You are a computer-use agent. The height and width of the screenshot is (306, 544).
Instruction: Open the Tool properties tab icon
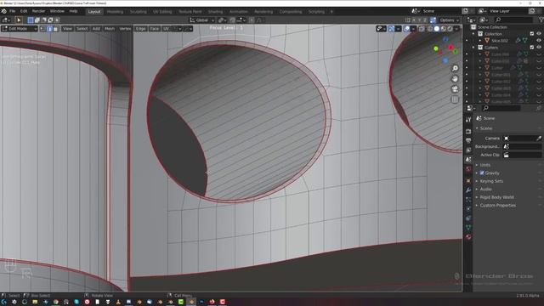pyautogui.click(x=468, y=120)
